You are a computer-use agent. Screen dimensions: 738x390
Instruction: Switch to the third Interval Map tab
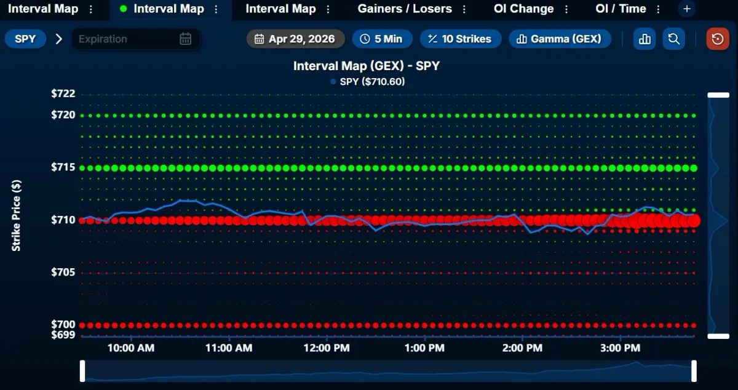click(280, 9)
